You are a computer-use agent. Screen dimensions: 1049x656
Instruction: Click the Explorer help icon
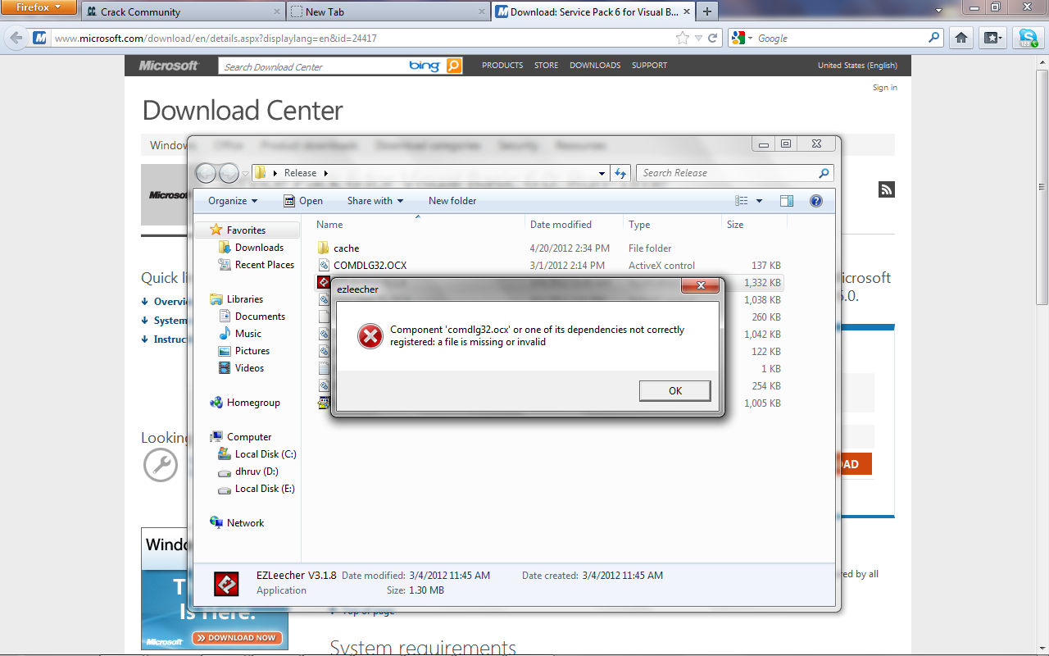point(816,201)
